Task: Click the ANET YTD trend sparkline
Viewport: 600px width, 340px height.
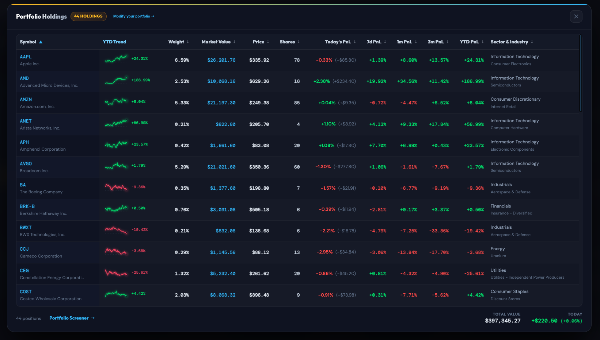Action: 116,123
